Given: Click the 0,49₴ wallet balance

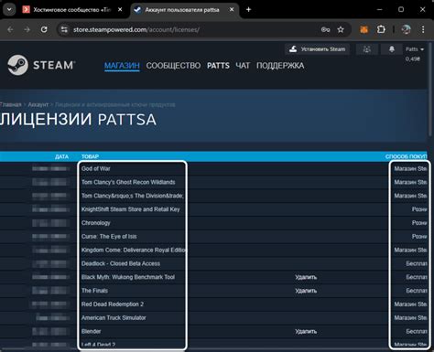Looking at the screenshot, I should (413, 59).
